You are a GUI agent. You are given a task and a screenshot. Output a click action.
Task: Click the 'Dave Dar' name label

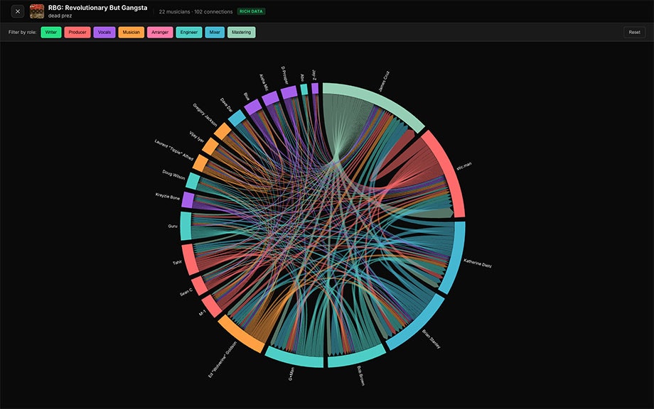227,105
